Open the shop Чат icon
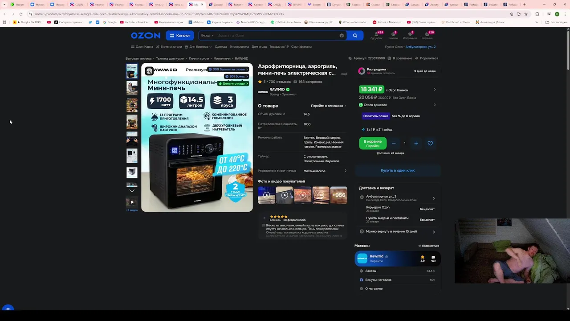The image size is (570, 321). (433, 259)
